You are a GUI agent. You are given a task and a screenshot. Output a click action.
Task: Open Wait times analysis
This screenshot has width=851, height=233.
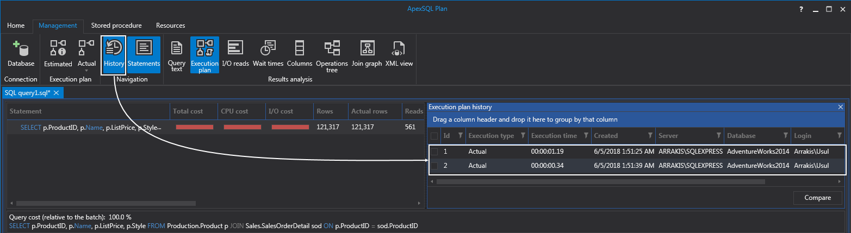(x=268, y=55)
